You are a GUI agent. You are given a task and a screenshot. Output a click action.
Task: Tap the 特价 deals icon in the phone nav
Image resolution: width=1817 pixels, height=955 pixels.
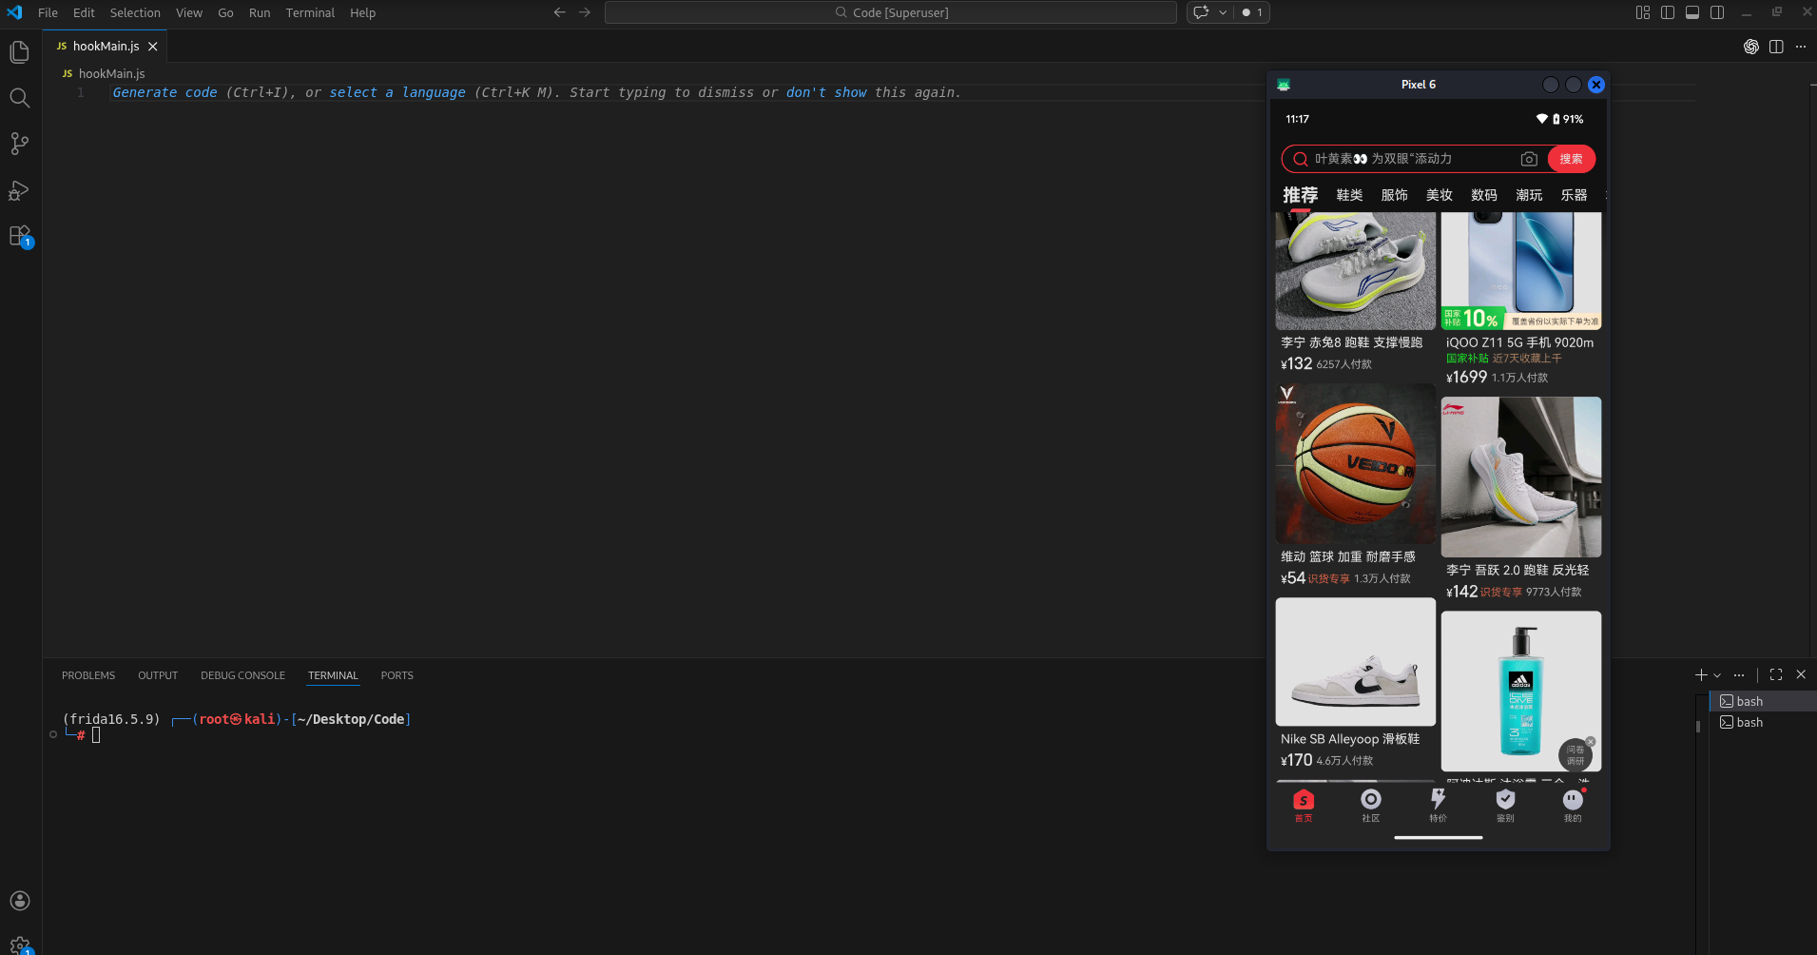1438,805
